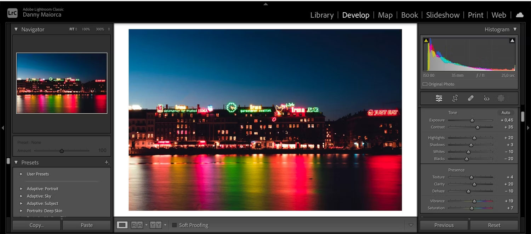Switch to Loupe view in the toolbar

click(122, 224)
